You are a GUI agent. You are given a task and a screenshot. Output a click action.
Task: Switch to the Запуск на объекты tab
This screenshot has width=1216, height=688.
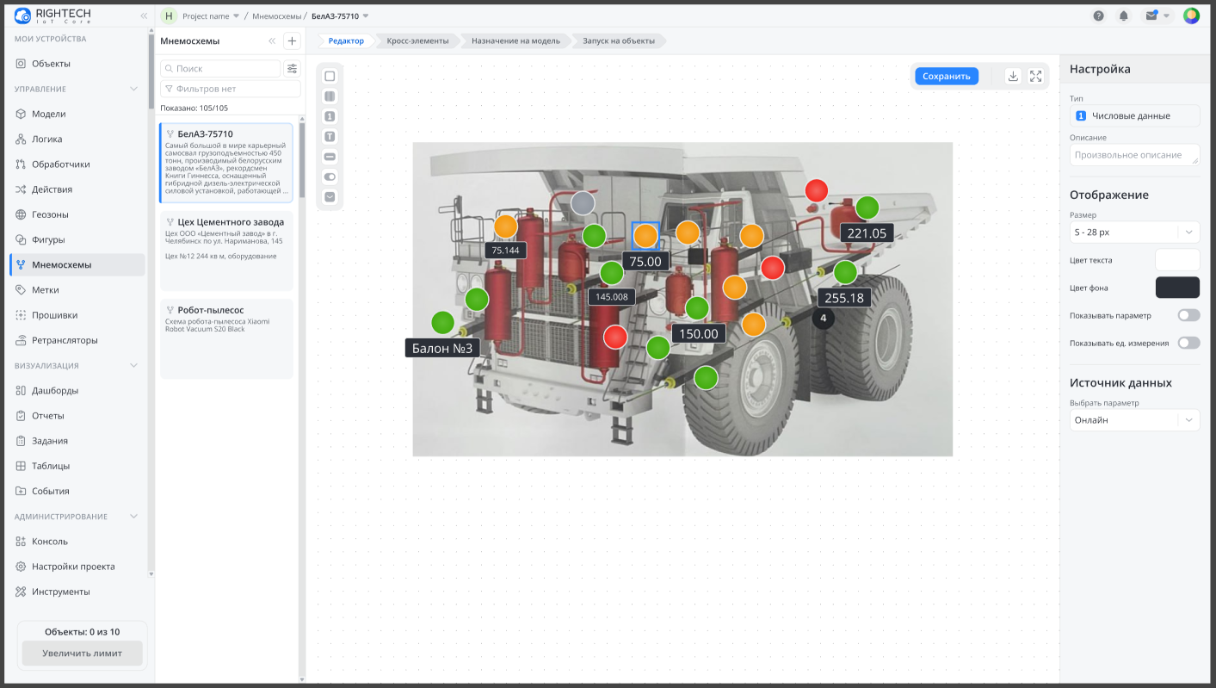click(619, 40)
